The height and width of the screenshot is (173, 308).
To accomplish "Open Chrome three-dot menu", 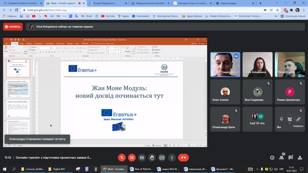I will tap(304, 10).
